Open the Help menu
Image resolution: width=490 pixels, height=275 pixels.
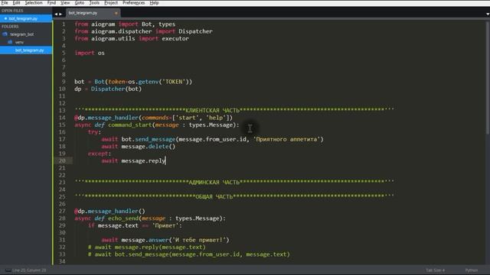click(154, 3)
